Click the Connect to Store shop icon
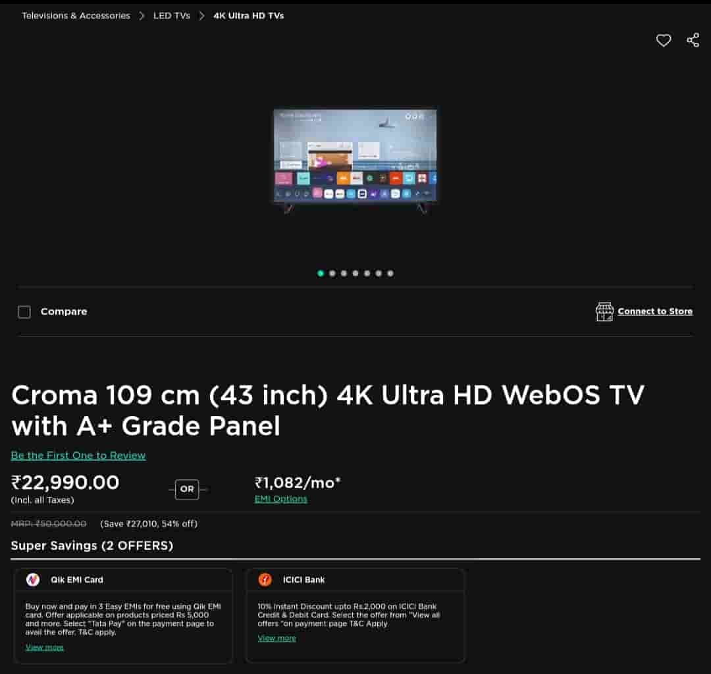This screenshot has height=674, width=711. 604,312
